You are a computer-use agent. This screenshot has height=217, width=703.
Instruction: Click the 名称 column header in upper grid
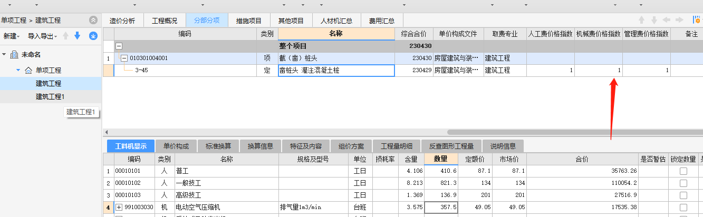pos(336,34)
